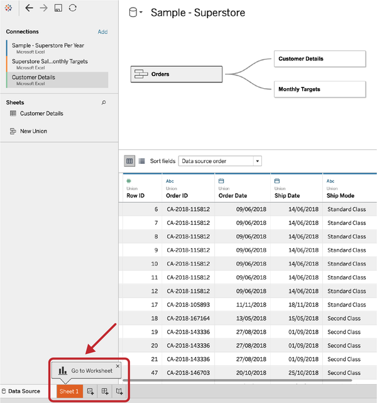Create a new story icon

pyautogui.click(x=119, y=392)
